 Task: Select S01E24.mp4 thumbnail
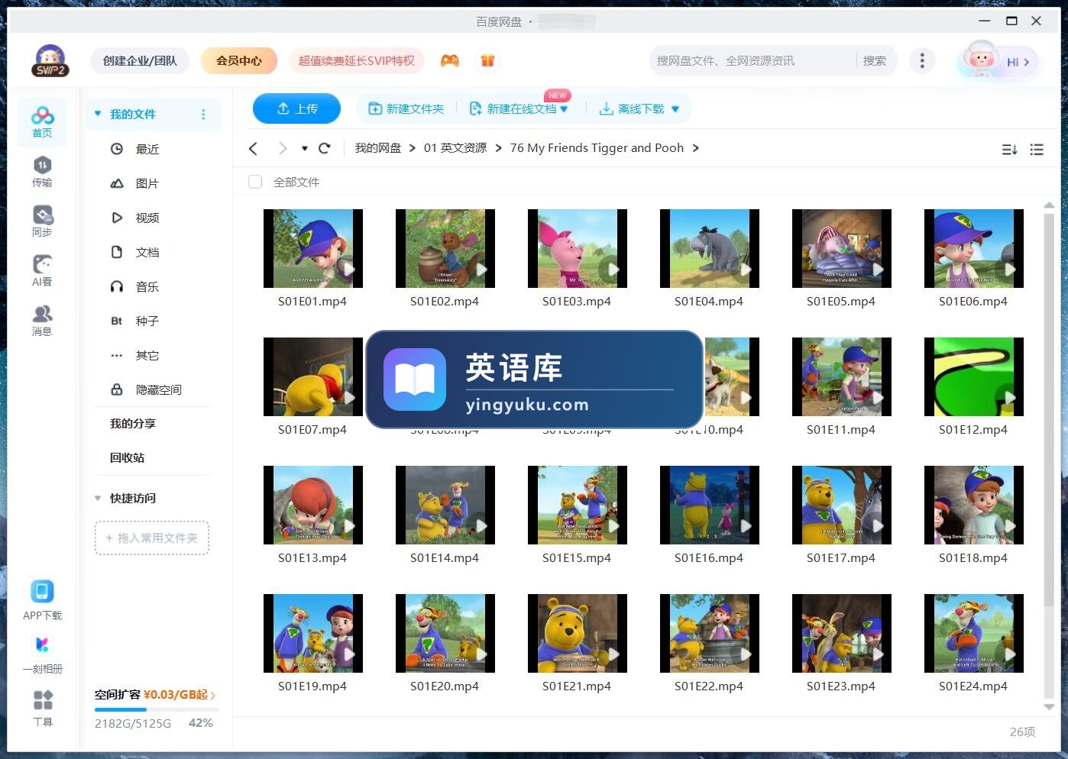click(x=973, y=633)
